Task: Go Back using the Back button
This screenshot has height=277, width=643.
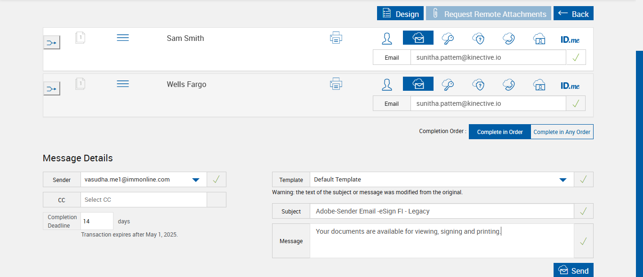Action: (573, 14)
